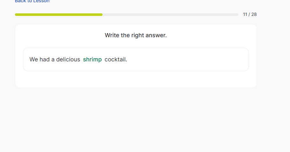This screenshot has height=152, width=290.
Task: Click the word "Write" in the instruction
Action: pyautogui.click(x=112, y=35)
